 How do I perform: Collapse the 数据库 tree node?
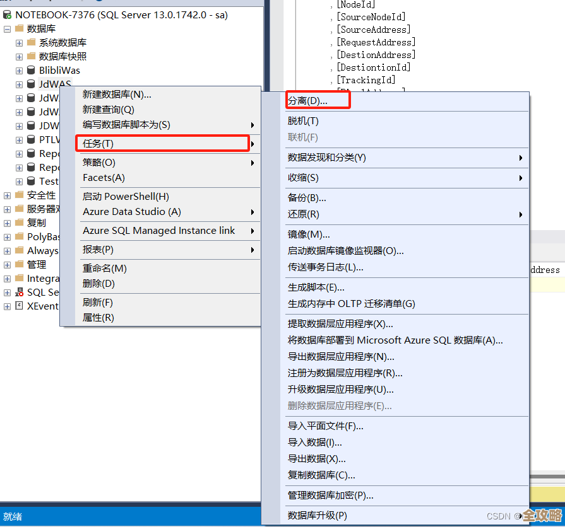click(6, 28)
